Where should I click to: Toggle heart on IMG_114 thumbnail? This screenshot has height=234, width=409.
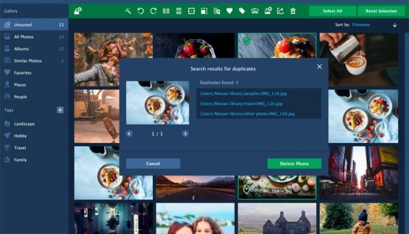[246, 191]
